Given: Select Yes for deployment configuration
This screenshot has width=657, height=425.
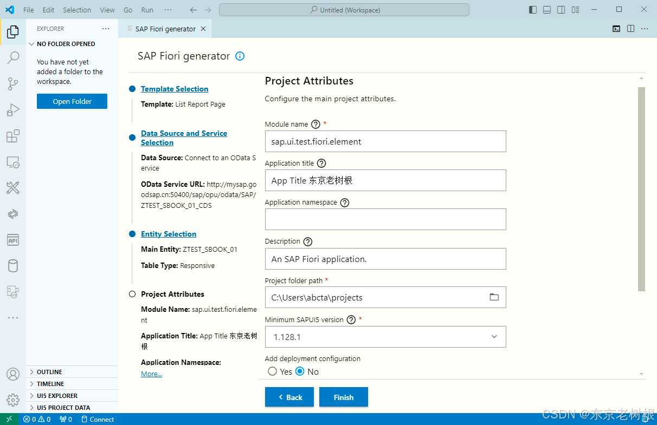Looking at the screenshot, I should click(x=273, y=371).
